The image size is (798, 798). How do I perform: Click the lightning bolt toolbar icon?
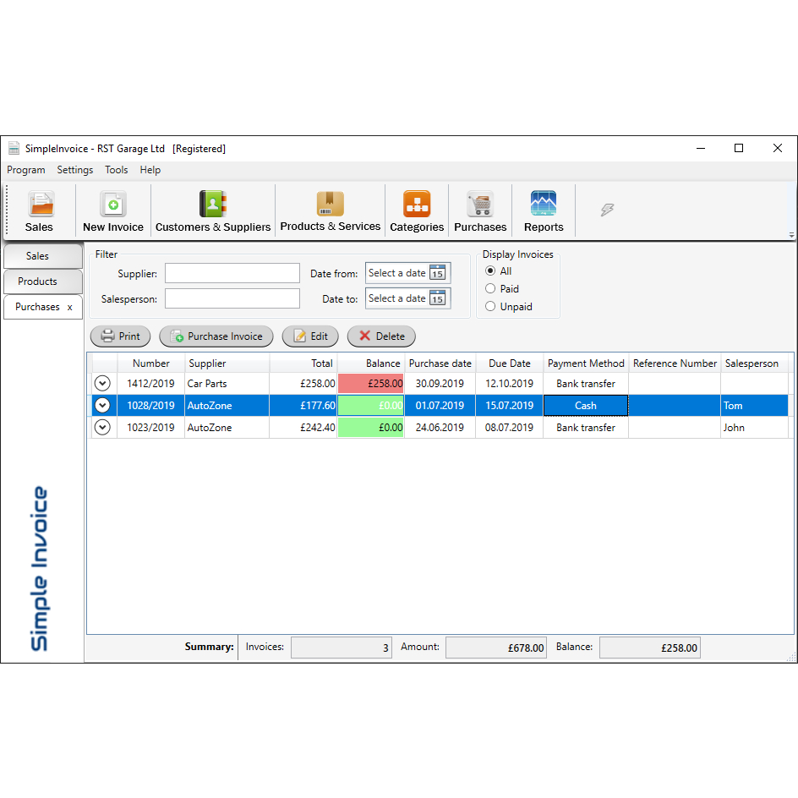[607, 210]
